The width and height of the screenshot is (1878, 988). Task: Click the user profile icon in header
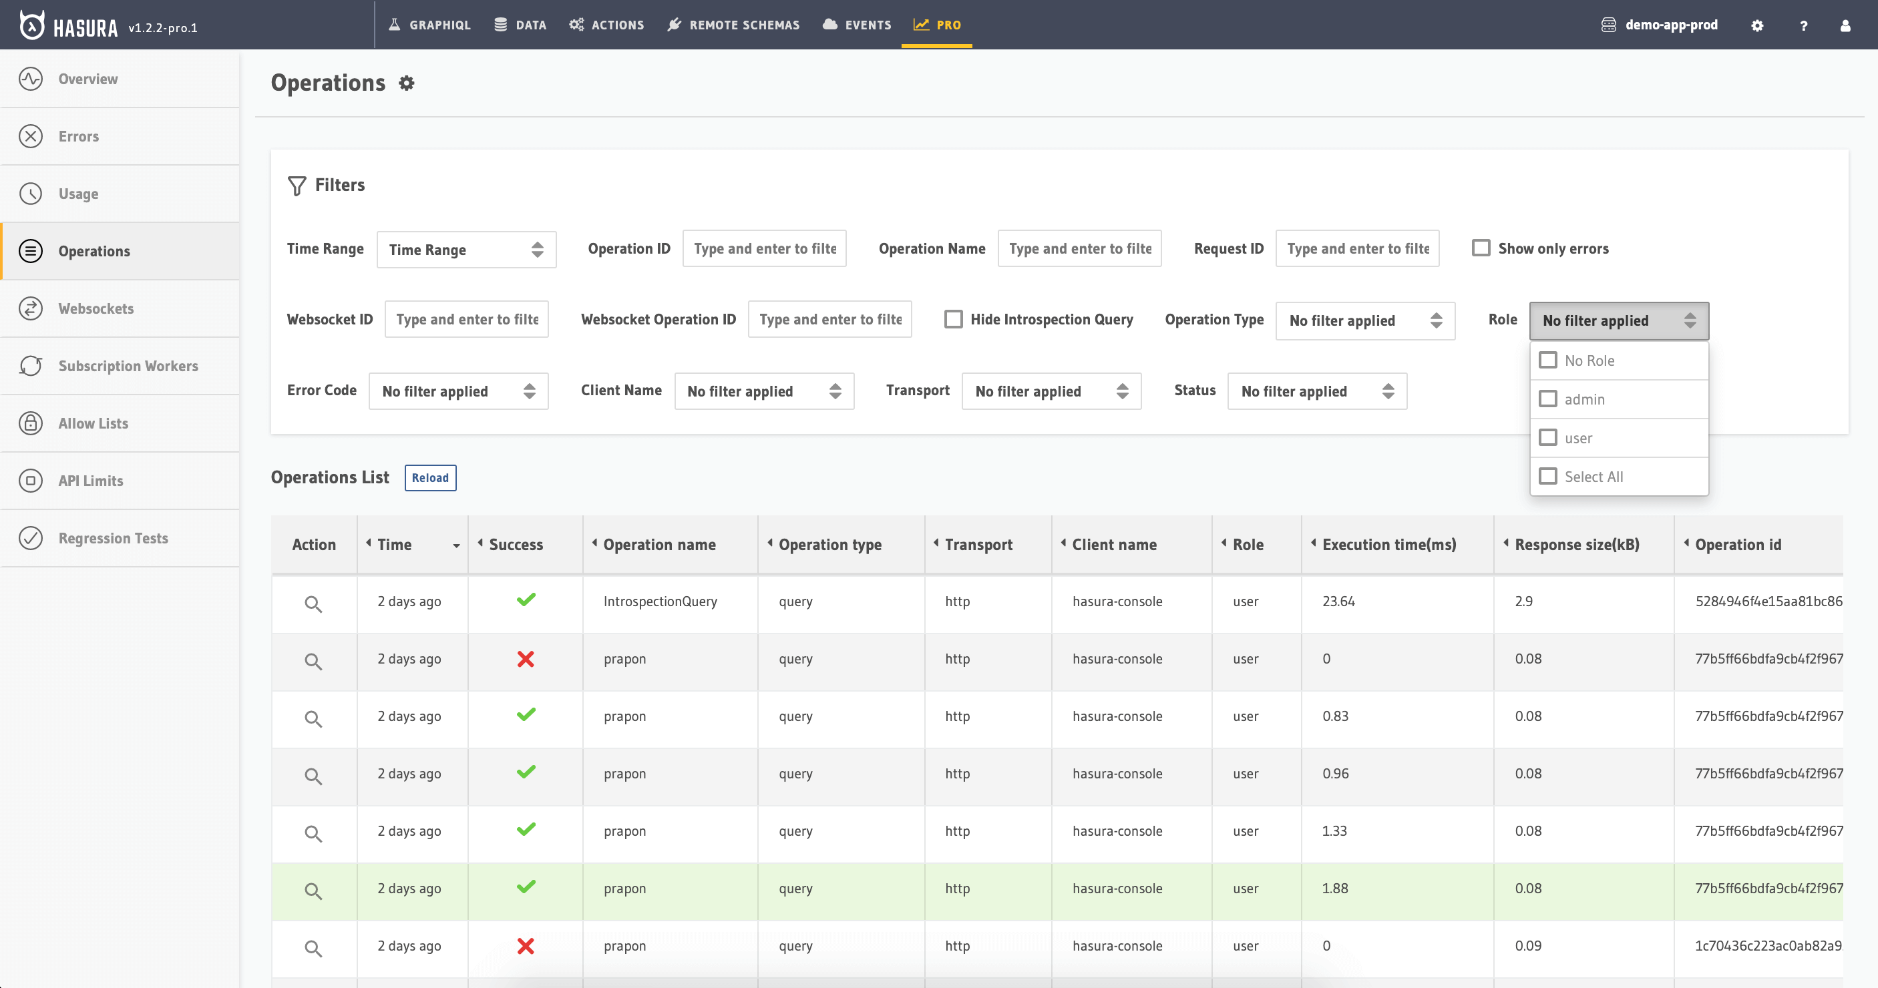coord(1845,25)
